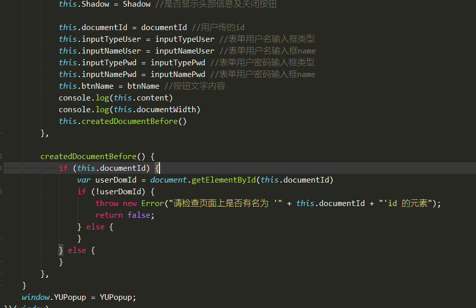Click the comment '//用户传的id'
476x308 pixels.
coord(218,28)
